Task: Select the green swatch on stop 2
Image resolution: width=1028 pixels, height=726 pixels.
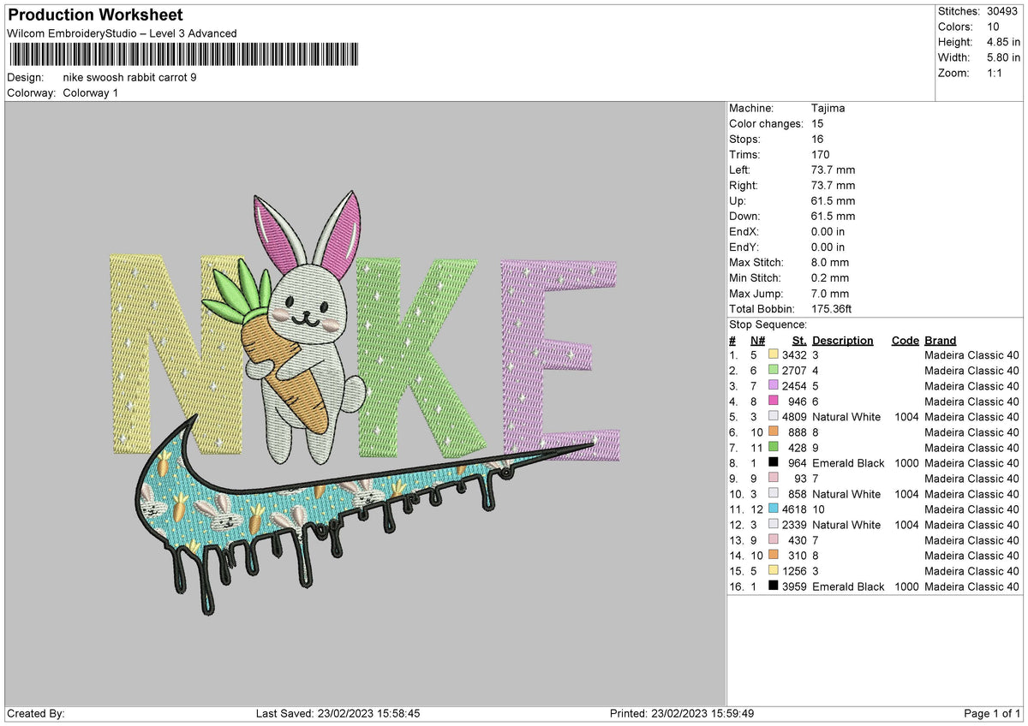Action: (x=773, y=370)
